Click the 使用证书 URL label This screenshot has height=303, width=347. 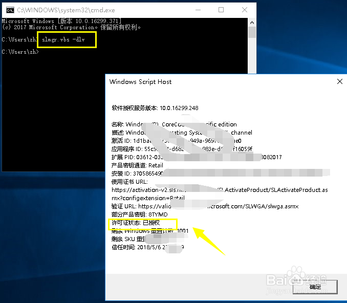click(129, 182)
